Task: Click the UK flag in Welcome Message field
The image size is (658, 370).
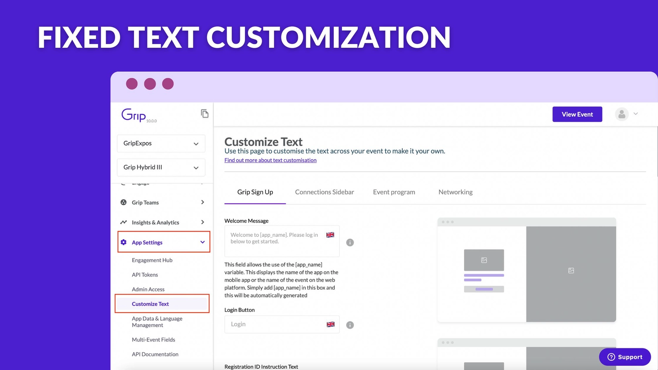Action: pos(330,235)
